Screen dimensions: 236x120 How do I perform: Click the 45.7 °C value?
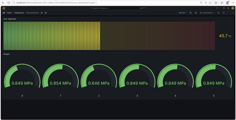pos(225,36)
